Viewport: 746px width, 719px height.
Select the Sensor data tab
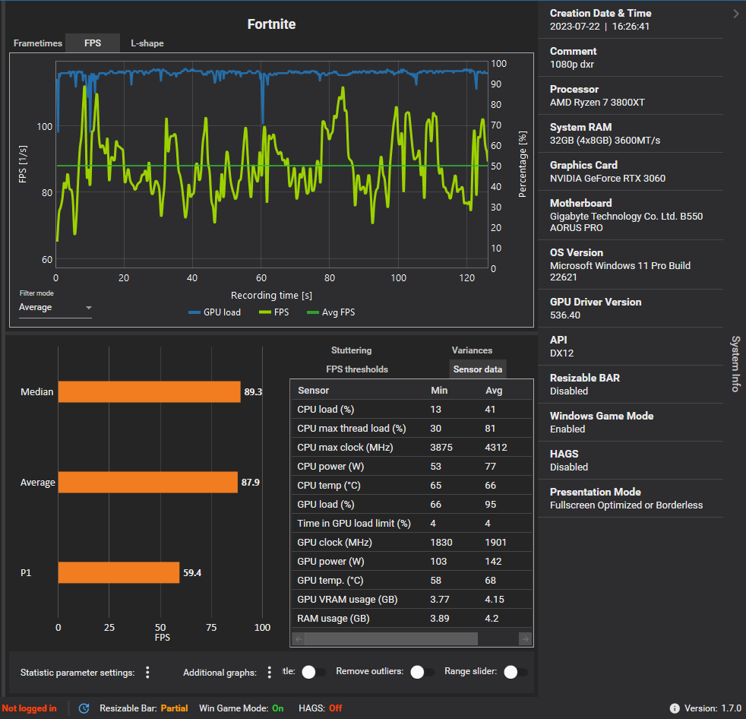477,369
